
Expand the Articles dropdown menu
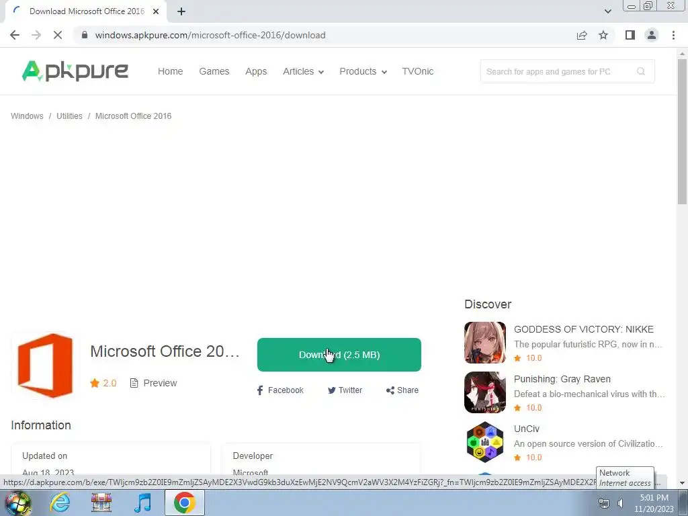[303, 71]
